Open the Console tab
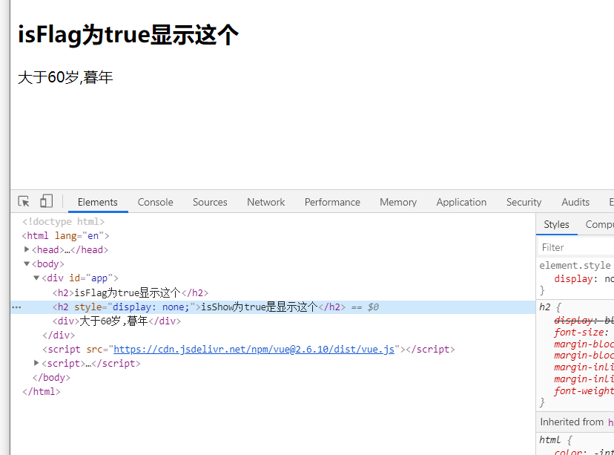 pos(156,202)
